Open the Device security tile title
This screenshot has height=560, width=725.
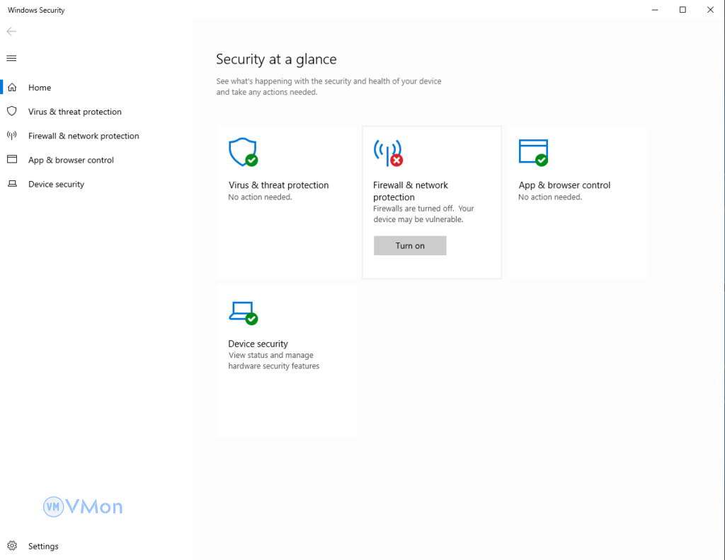pos(258,344)
